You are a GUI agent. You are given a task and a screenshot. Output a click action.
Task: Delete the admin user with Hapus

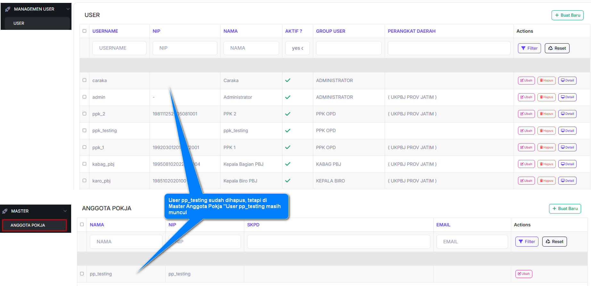(546, 97)
